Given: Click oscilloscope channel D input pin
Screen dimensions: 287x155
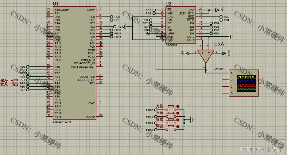Looking at the screenshot, I should click(x=226, y=93).
